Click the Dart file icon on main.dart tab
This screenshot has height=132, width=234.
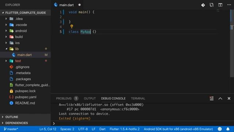click(x=56, y=5)
